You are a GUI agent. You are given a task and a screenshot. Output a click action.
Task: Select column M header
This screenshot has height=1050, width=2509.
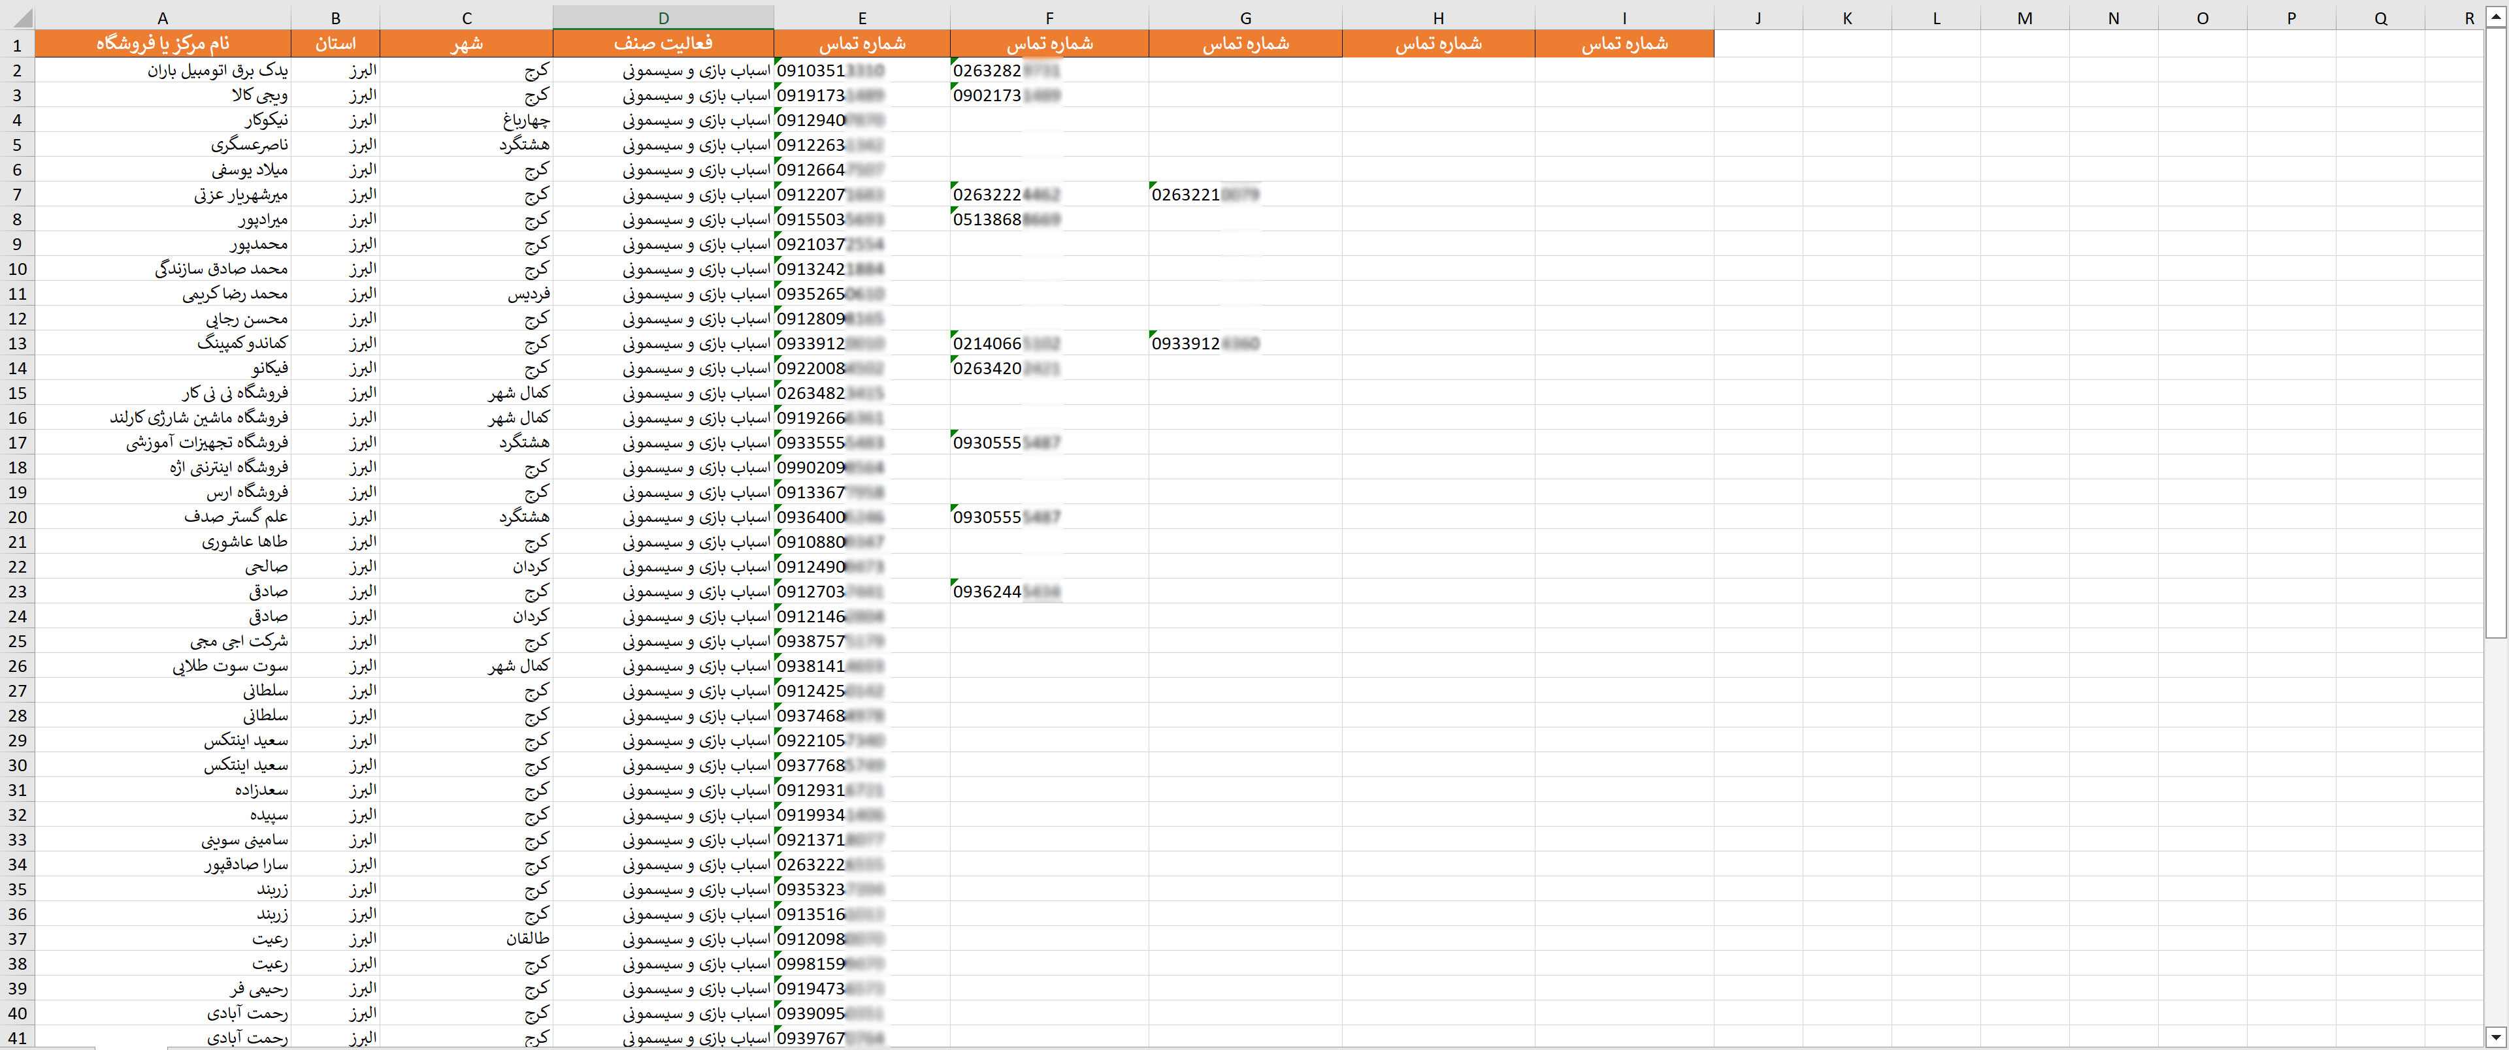coord(2025,18)
